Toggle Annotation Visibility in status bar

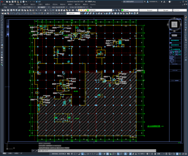[130, 154]
